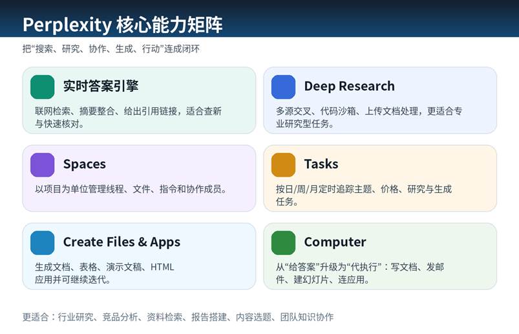The width and height of the screenshot is (519, 334).
Task: Click the description starting with 按日/周/月定时追踪主题
Action: click(x=363, y=195)
